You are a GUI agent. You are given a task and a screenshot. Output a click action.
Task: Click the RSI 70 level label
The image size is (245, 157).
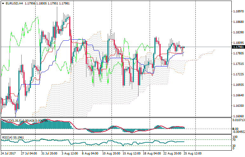coord(235,140)
